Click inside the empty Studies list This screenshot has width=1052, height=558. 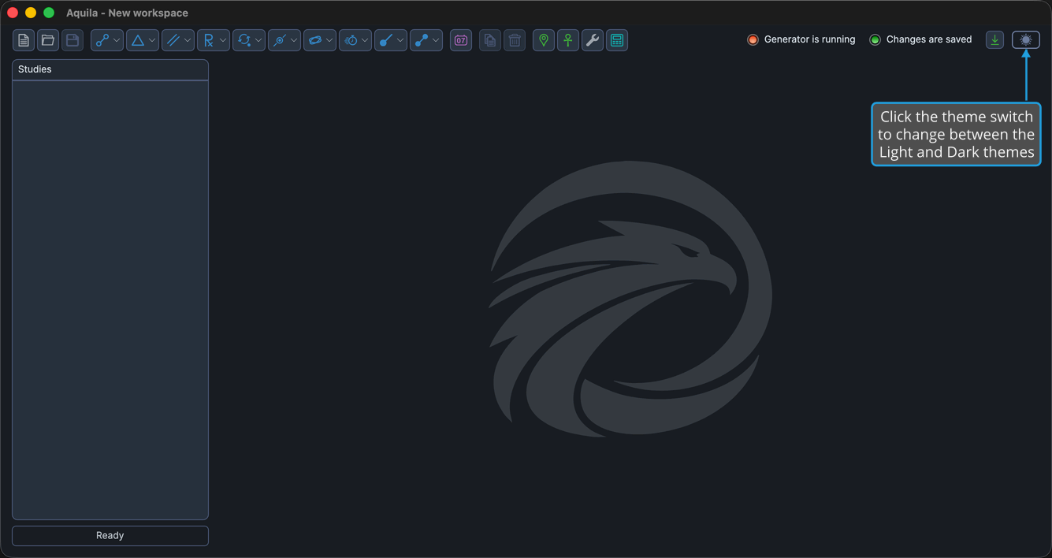click(x=110, y=299)
